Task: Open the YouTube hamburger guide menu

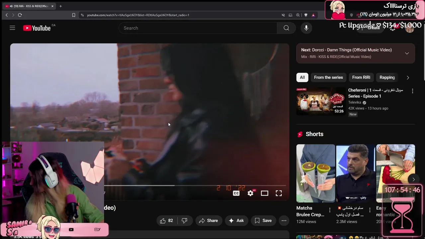Action: point(12,28)
